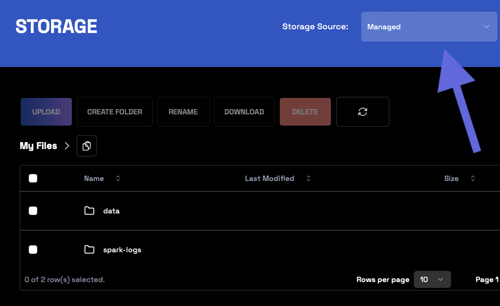Click the STORAGE page title
This screenshot has height=306, width=500.
56,26
